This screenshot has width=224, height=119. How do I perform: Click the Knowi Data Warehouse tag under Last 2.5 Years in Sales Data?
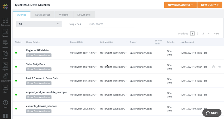click(39, 83)
